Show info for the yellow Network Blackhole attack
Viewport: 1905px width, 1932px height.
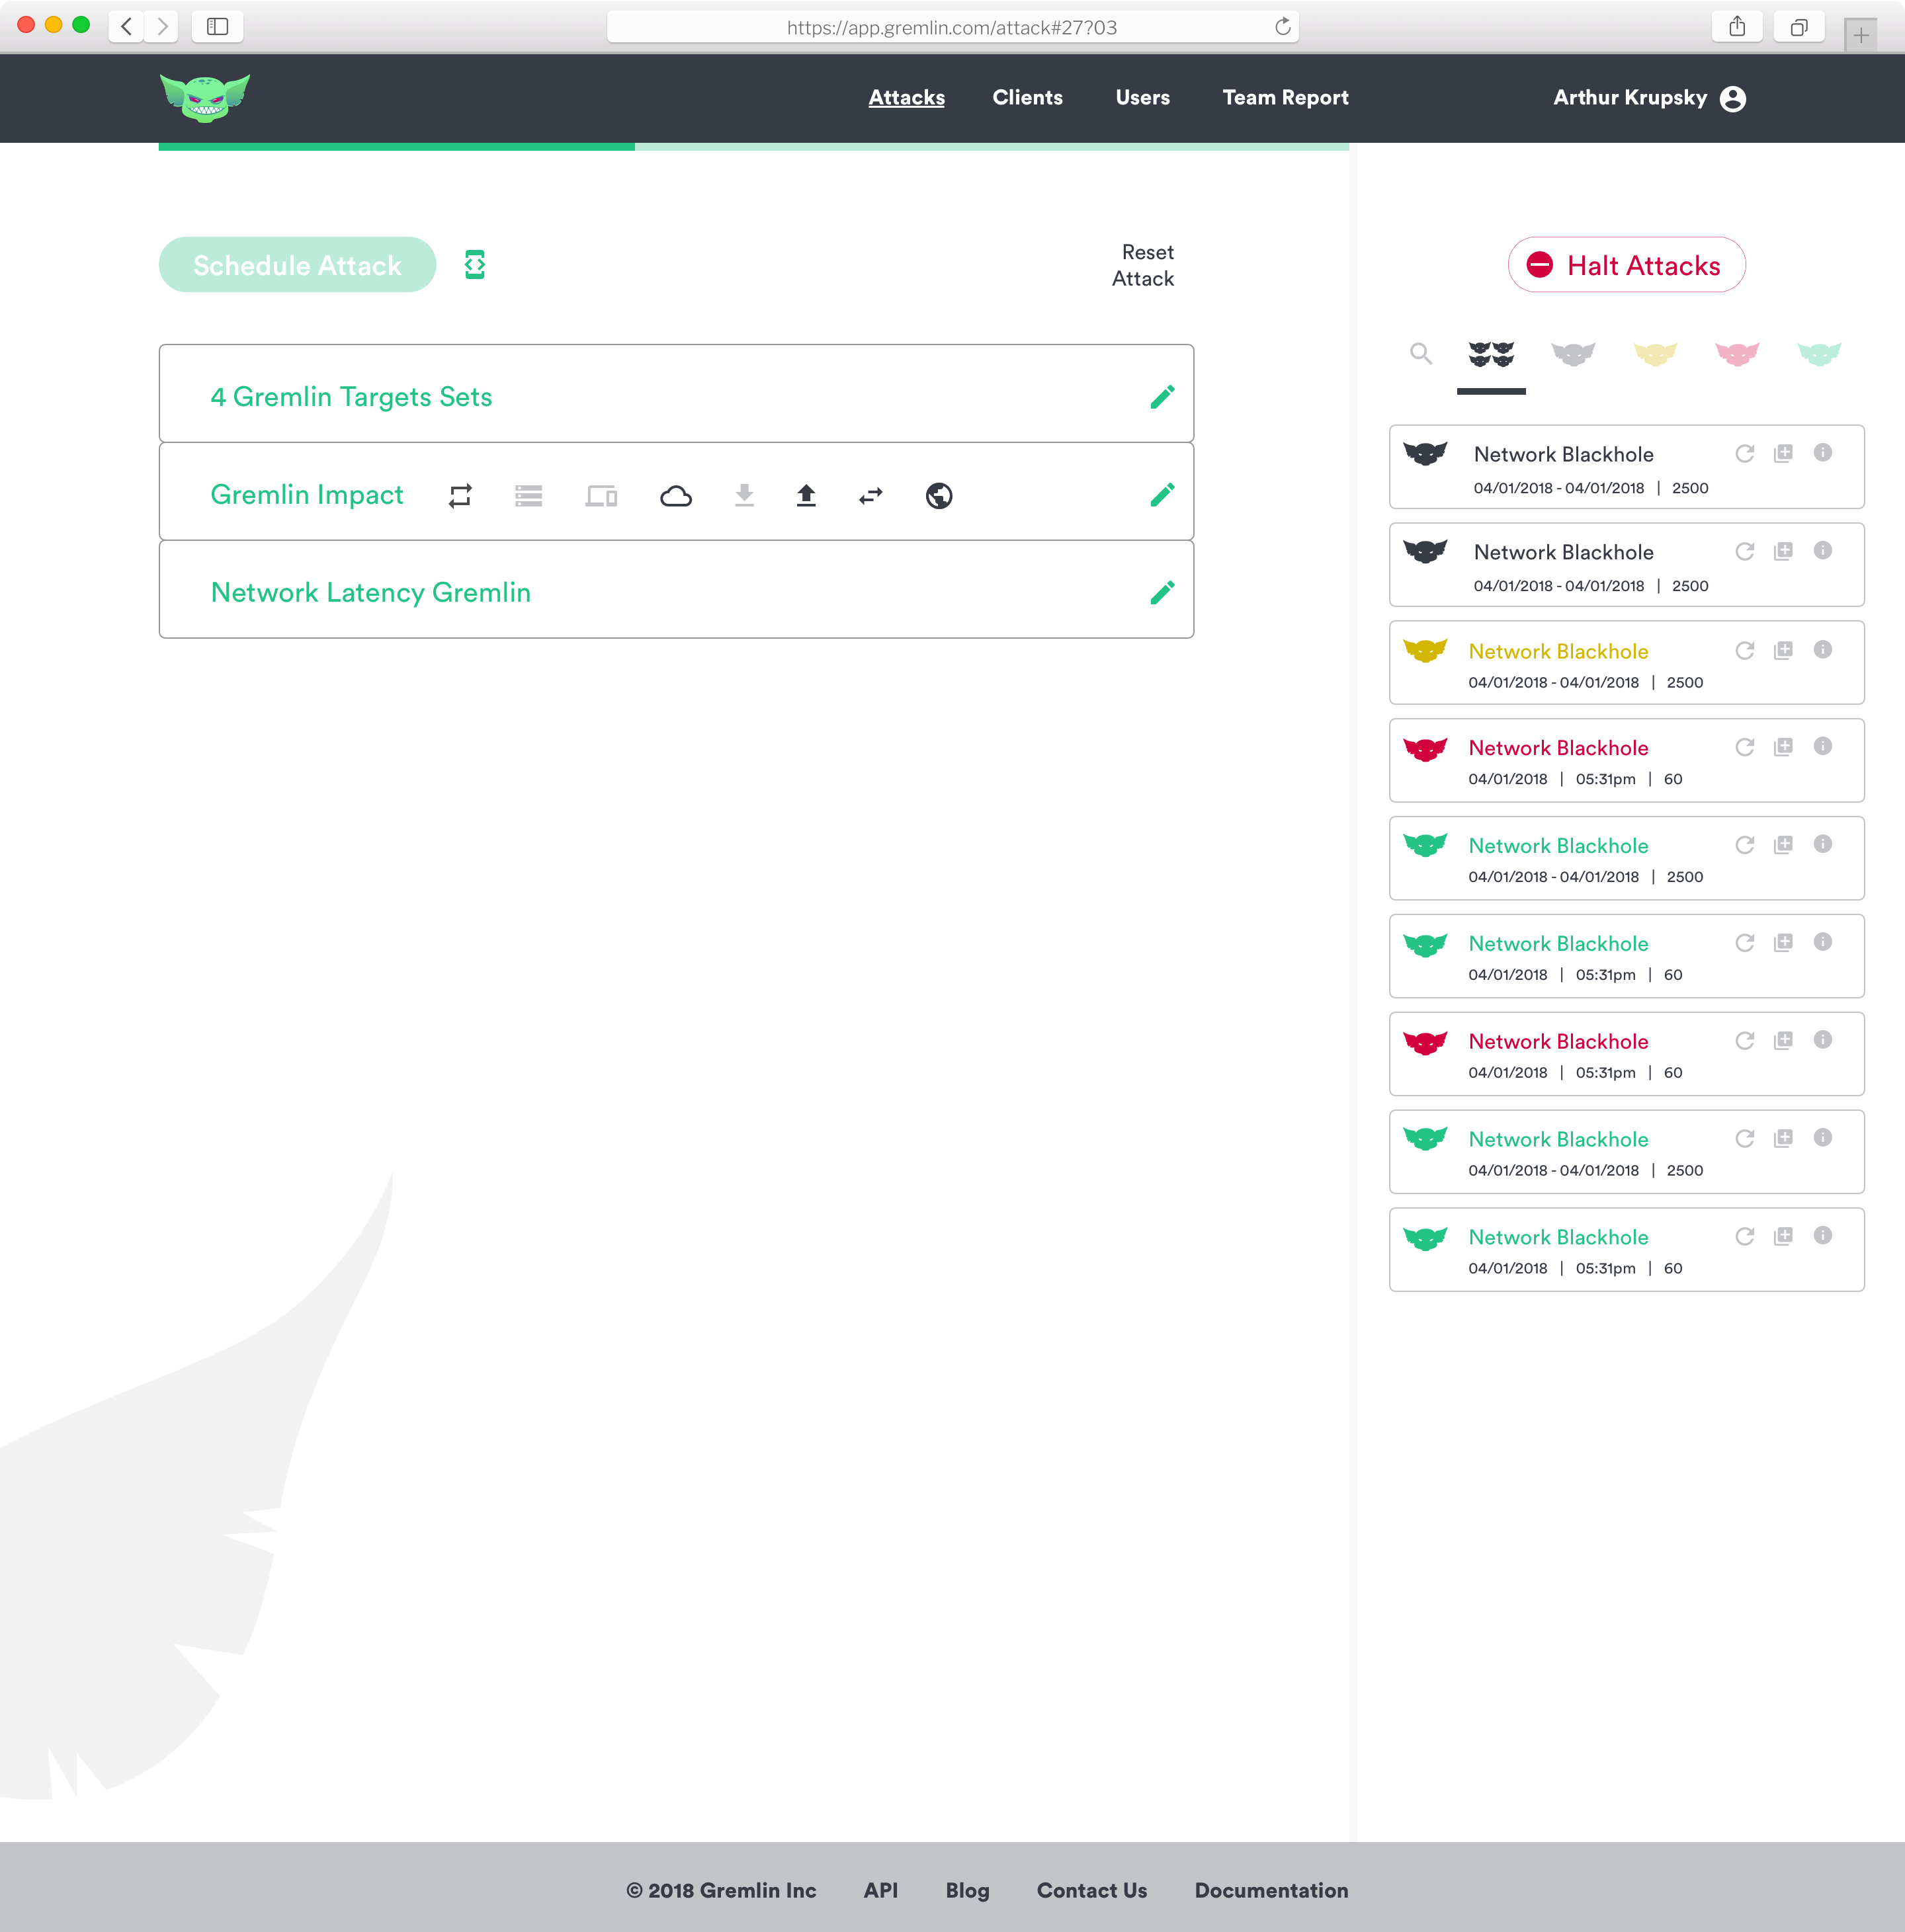(1823, 650)
